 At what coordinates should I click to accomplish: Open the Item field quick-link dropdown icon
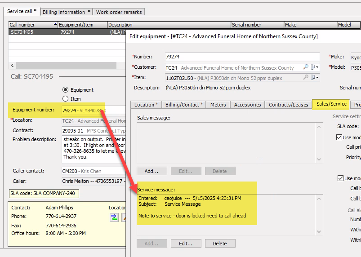click(x=315, y=77)
